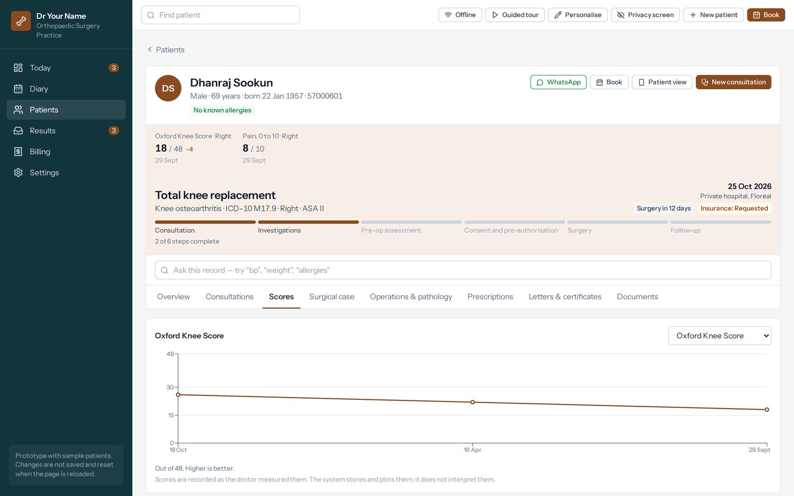Click the Find patient search field

[x=220, y=15]
